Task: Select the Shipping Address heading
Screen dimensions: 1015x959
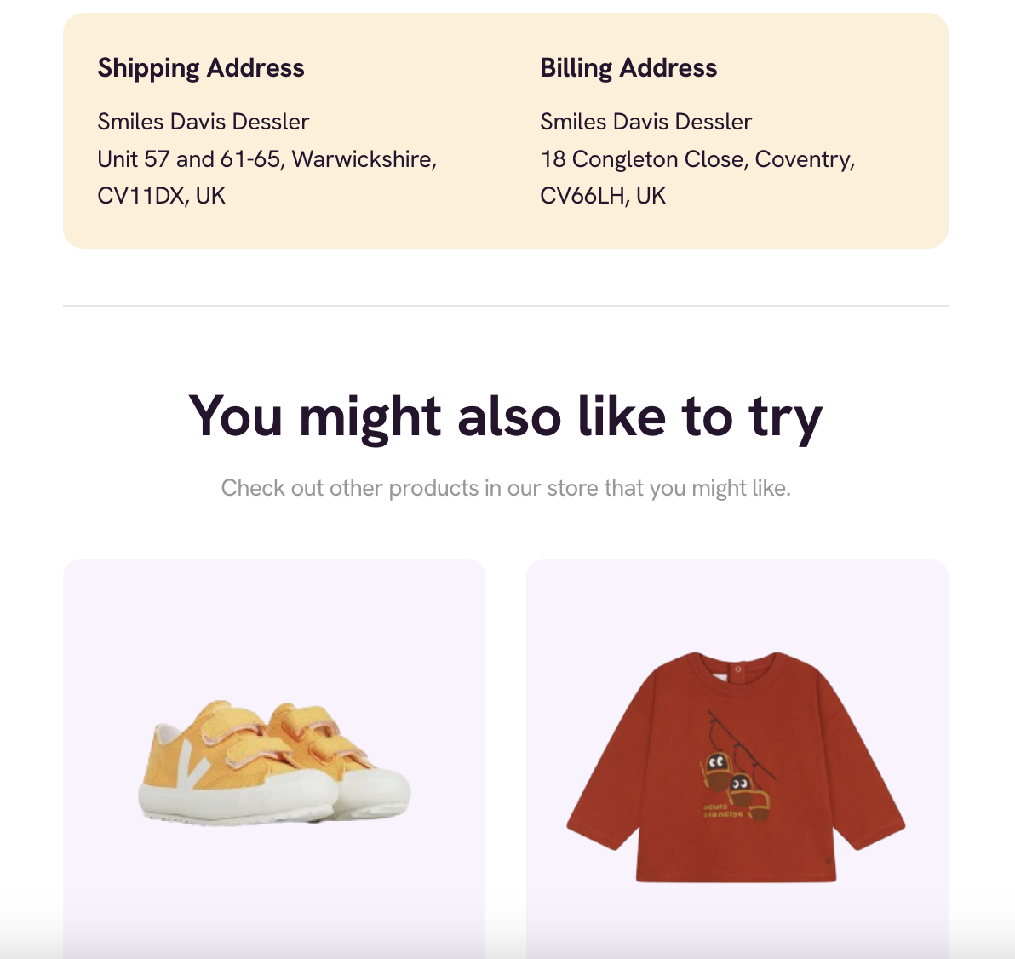Action: click(x=201, y=68)
